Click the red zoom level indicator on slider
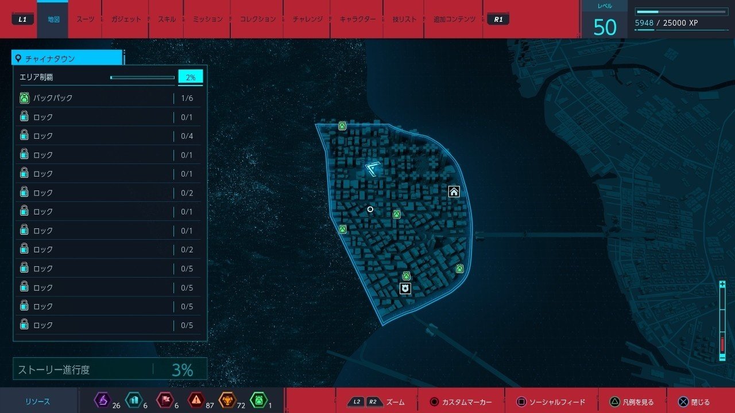The width and height of the screenshot is (735, 413). (x=722, y=344)
